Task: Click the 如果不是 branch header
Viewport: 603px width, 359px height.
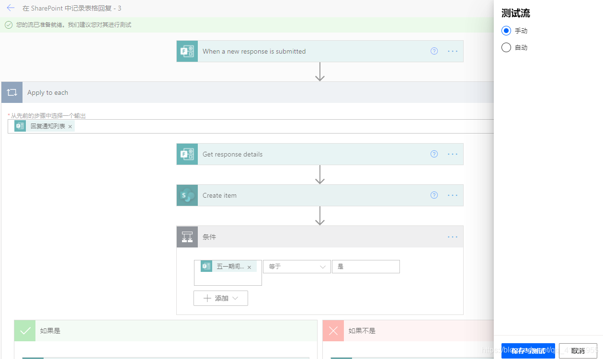Action: (408, 331)
